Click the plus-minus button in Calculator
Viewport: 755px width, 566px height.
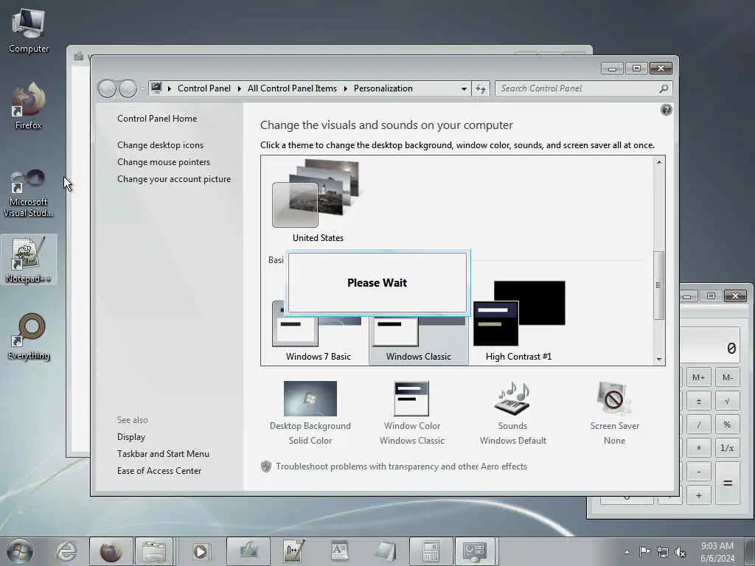698,401
